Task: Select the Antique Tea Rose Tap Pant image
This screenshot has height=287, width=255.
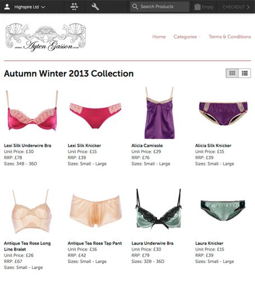Action: coord(96,211)
